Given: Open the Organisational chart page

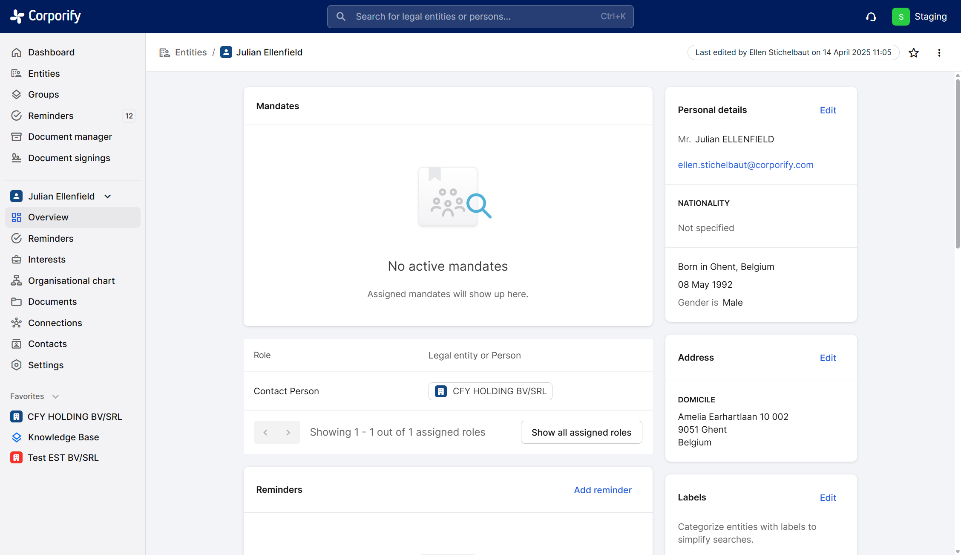Looking at the screenshot, I should pos(71,280).
